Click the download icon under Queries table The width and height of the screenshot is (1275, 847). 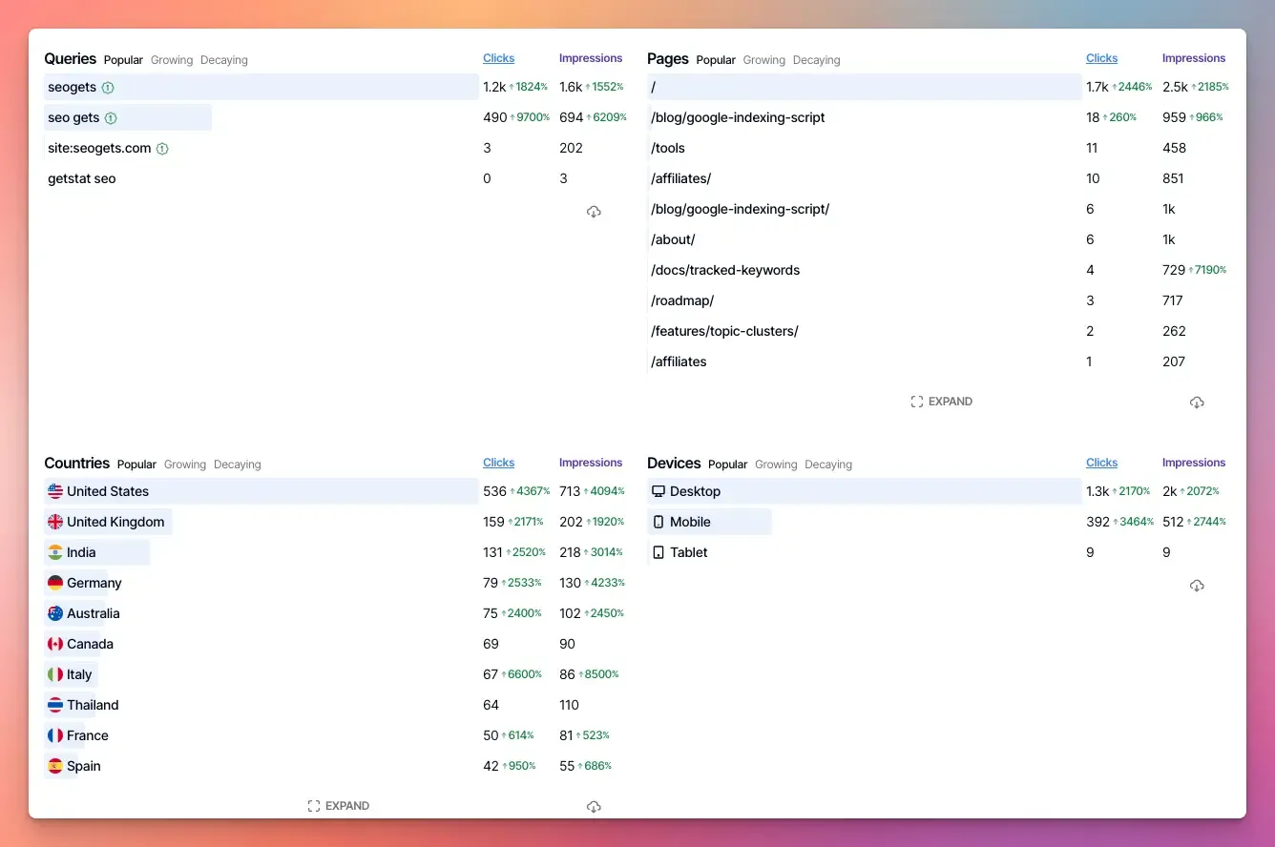[x=594, y=212]
